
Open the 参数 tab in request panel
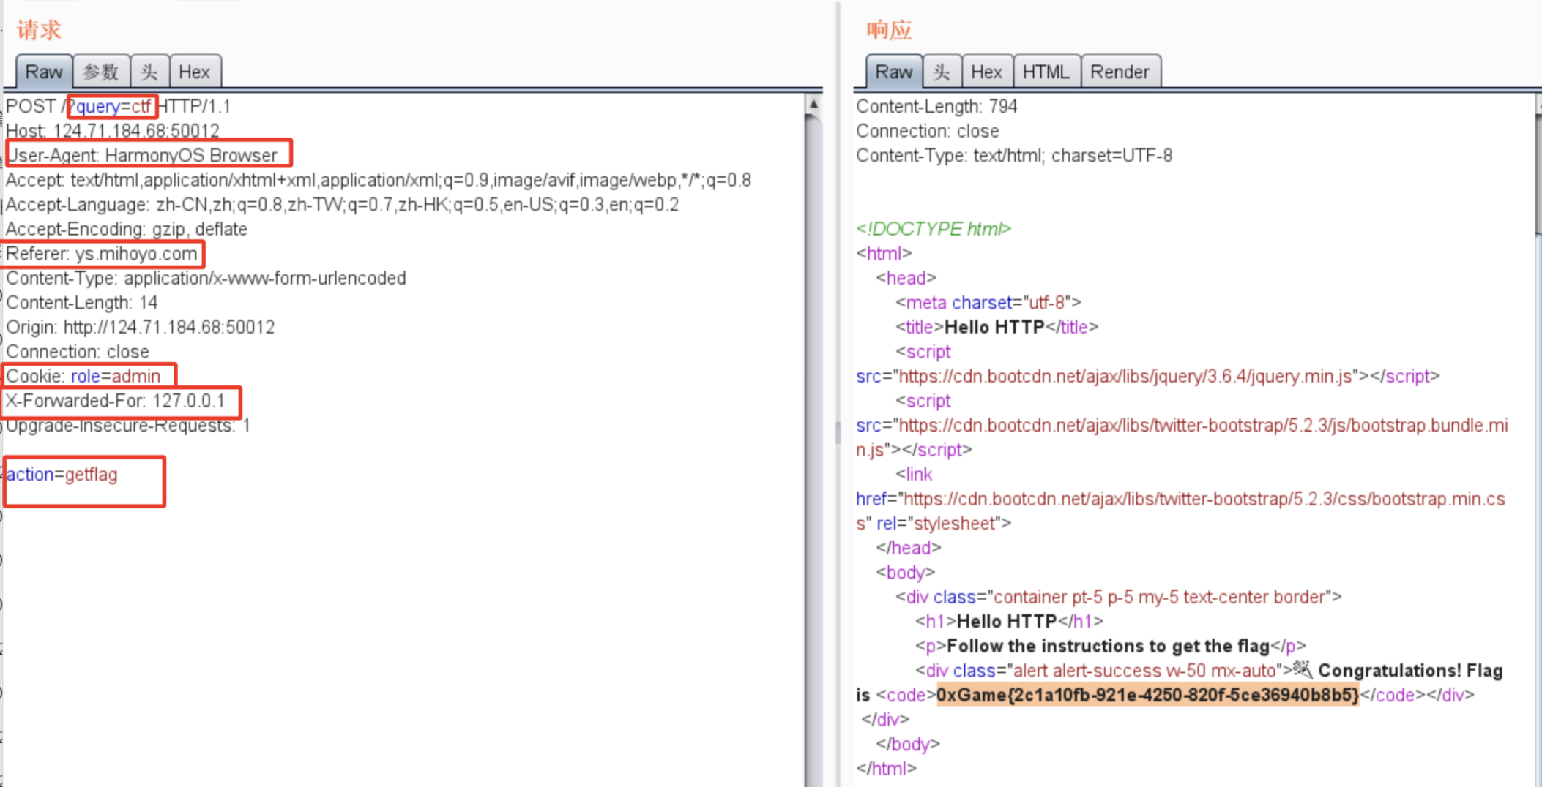pyautogui.click(x=101, y=72)
